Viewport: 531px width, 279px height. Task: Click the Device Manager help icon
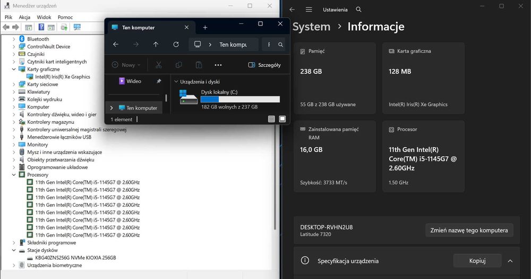(41, 27)
